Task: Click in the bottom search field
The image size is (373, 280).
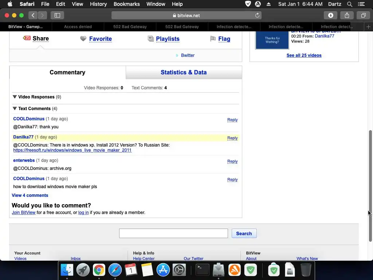Action: [173, 234]
